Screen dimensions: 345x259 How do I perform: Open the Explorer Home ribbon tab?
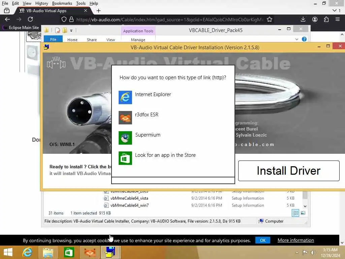pos(72,40)
